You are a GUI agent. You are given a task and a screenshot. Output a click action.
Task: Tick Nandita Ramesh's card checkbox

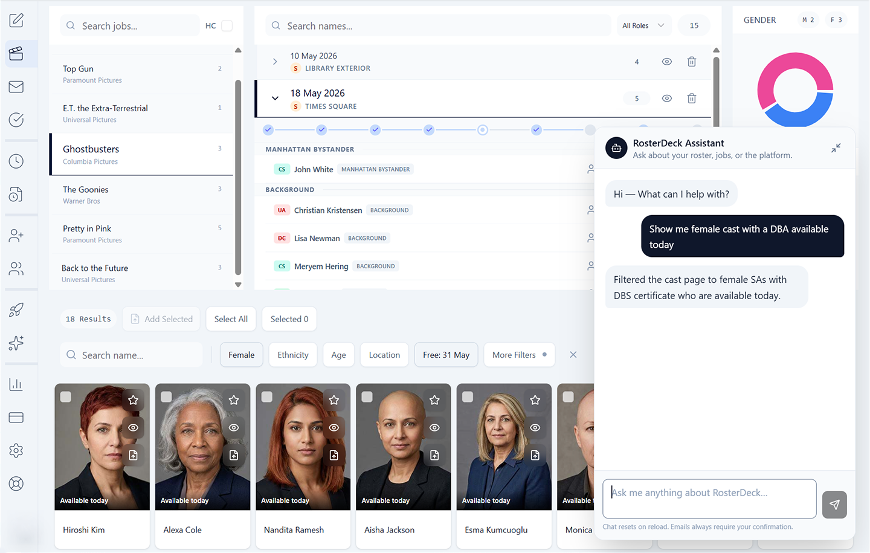(267, 397)
